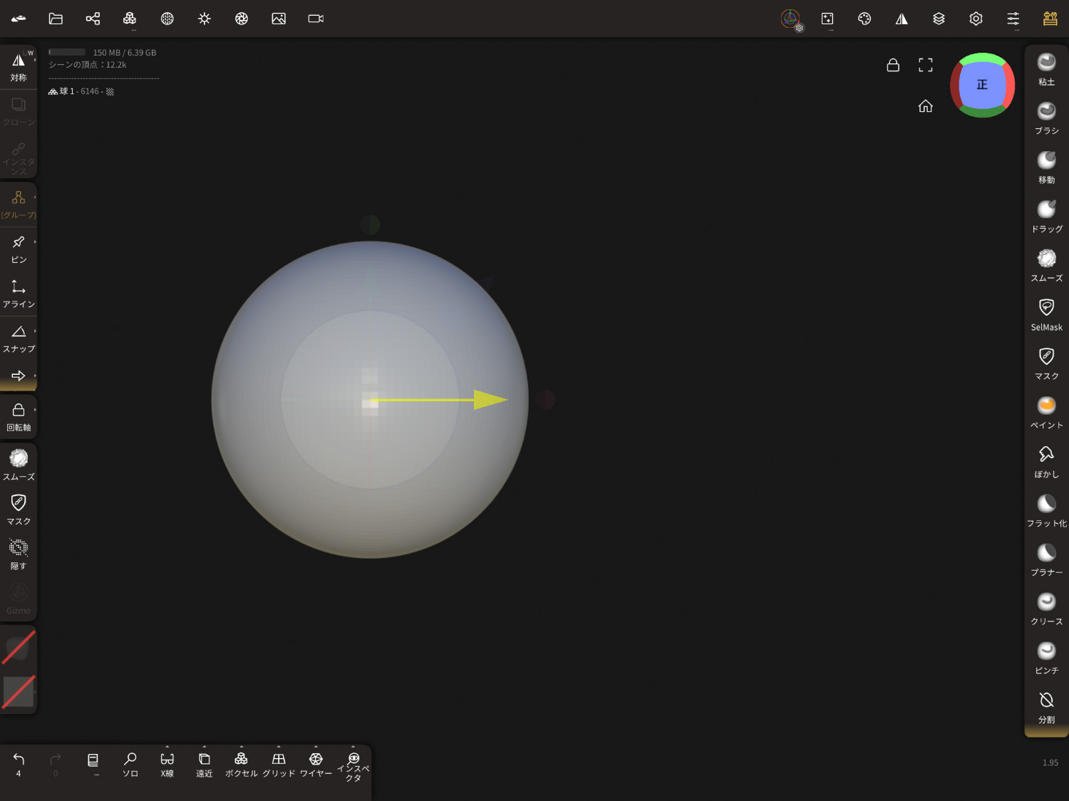Toggle X線 (X-ray) display mode
Image resolution: width=1069 pixels, height=801 pixels.
coord(167,765)
